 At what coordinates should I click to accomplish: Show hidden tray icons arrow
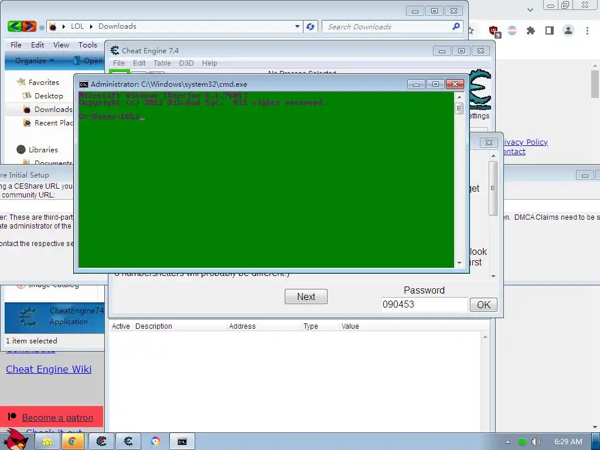coord(507,442)
